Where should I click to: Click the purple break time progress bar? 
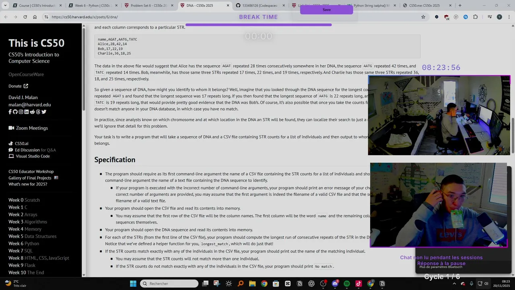point(258,25)
